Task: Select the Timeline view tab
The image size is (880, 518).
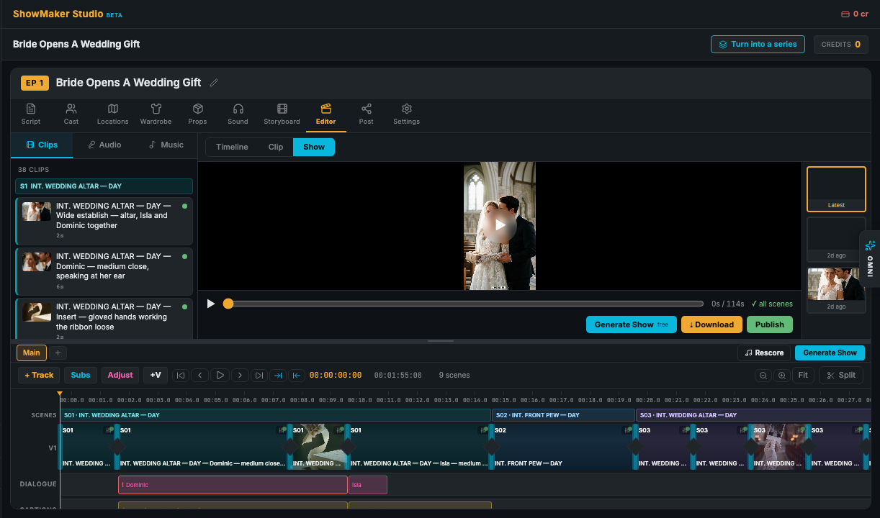Action: [x=232, y=147]
